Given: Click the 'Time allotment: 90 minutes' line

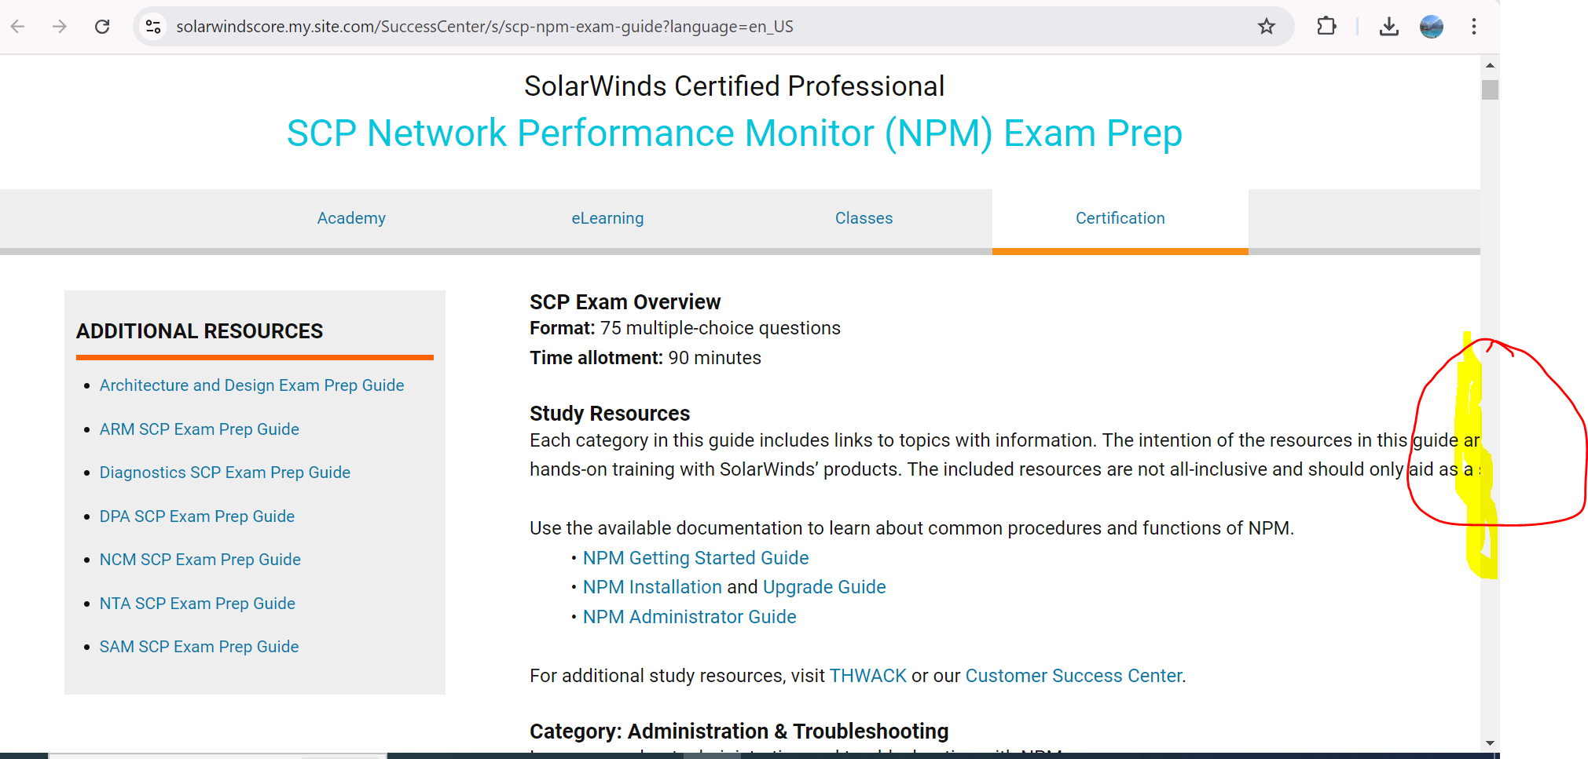Looking at the screenshot, I should pyautogui.click(x=645, y=358).
